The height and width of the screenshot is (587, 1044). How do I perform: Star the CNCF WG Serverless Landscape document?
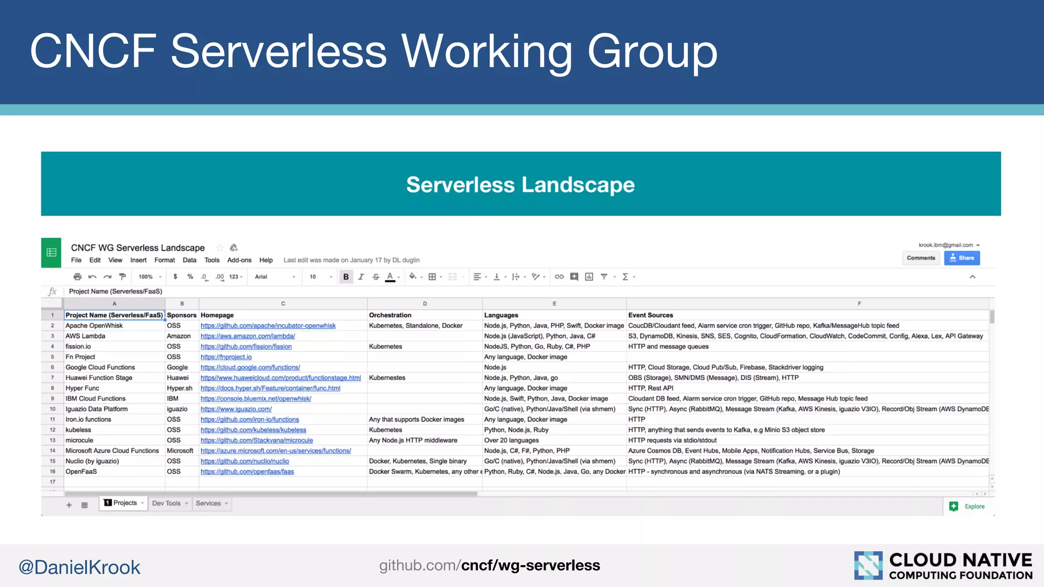[x=220, y=248]
